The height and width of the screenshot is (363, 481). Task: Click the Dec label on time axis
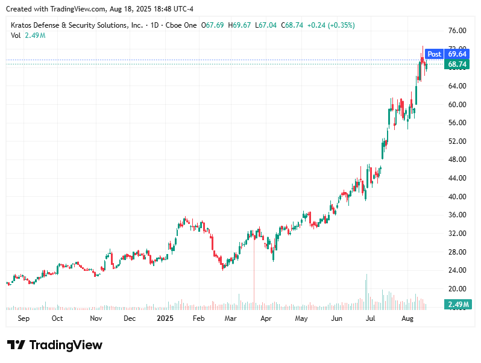coord(130,318)
